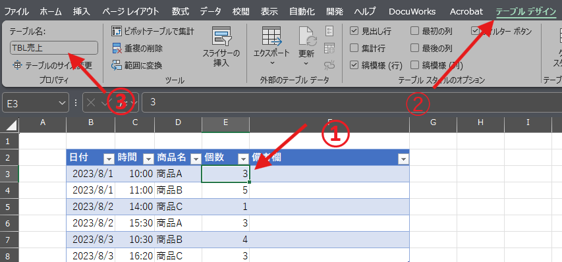This screenshot has height=262, width=562.
Task: Open the ファイル tab
Action: tap(16, 11)
